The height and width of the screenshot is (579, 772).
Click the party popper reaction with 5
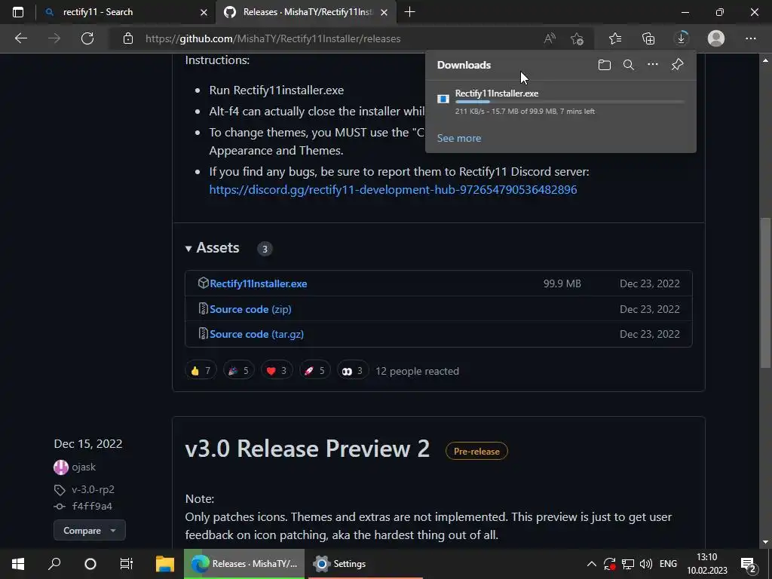point(239,370)
